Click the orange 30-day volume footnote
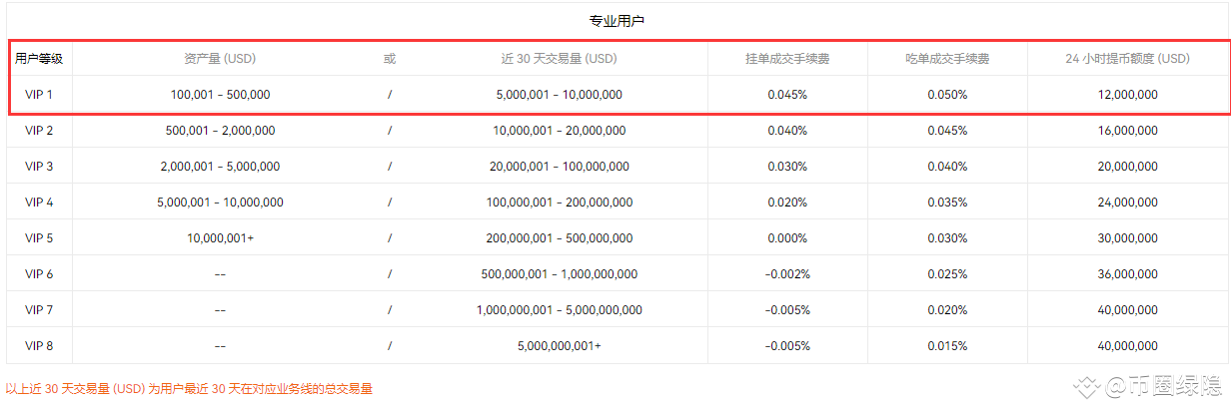Screen dimensions: 1231x408 pyautogui.click(x=189, y=389)
